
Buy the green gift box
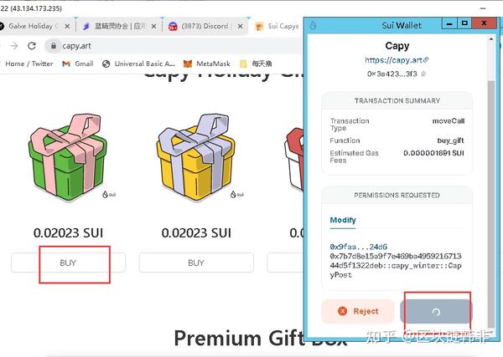[x=68, y=263]
